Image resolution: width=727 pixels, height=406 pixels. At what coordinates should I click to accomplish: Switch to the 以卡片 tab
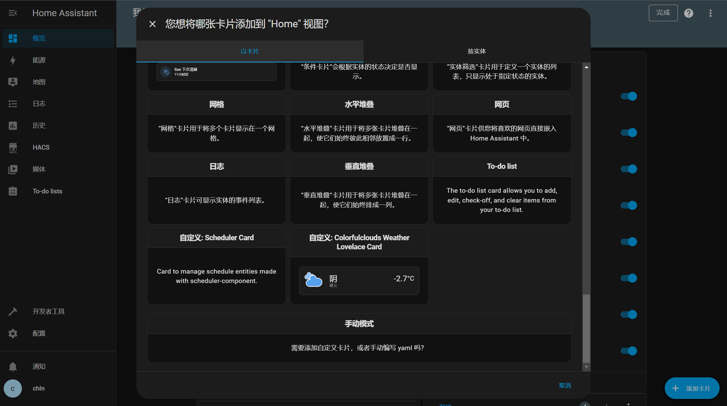pyautogui.click(x=250, y=51)
